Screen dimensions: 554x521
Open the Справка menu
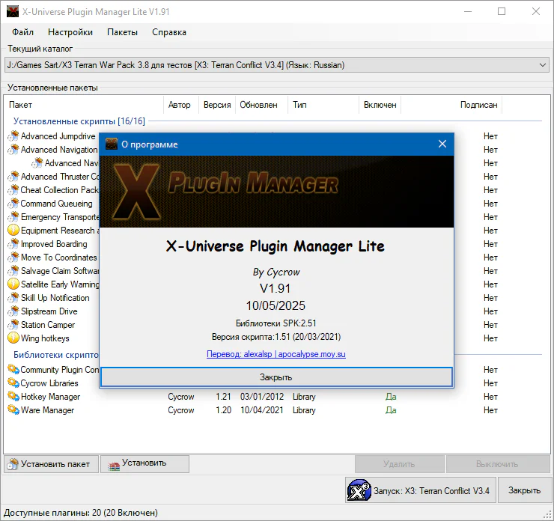(169, 32)
